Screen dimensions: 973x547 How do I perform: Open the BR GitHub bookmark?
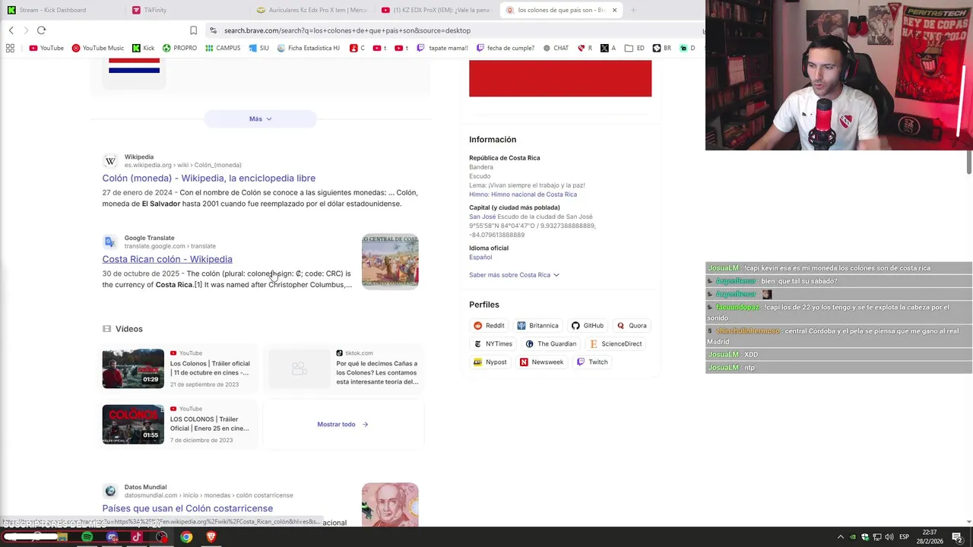coord(661,48)
